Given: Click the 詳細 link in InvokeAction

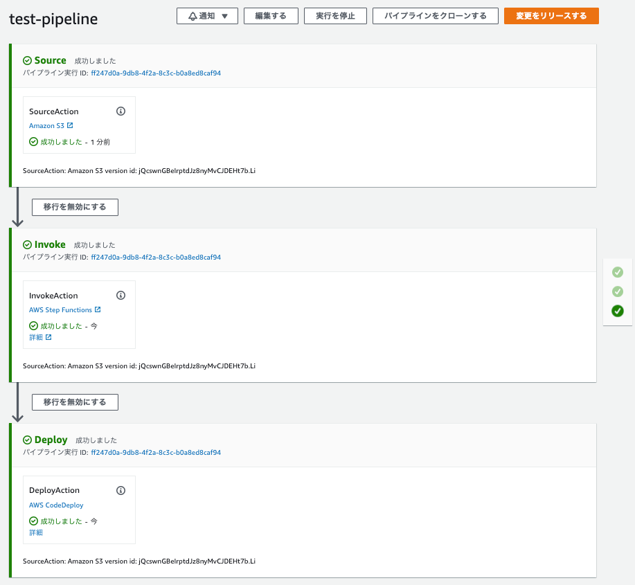Looking at the screenshot, I should tap(36, 337).
